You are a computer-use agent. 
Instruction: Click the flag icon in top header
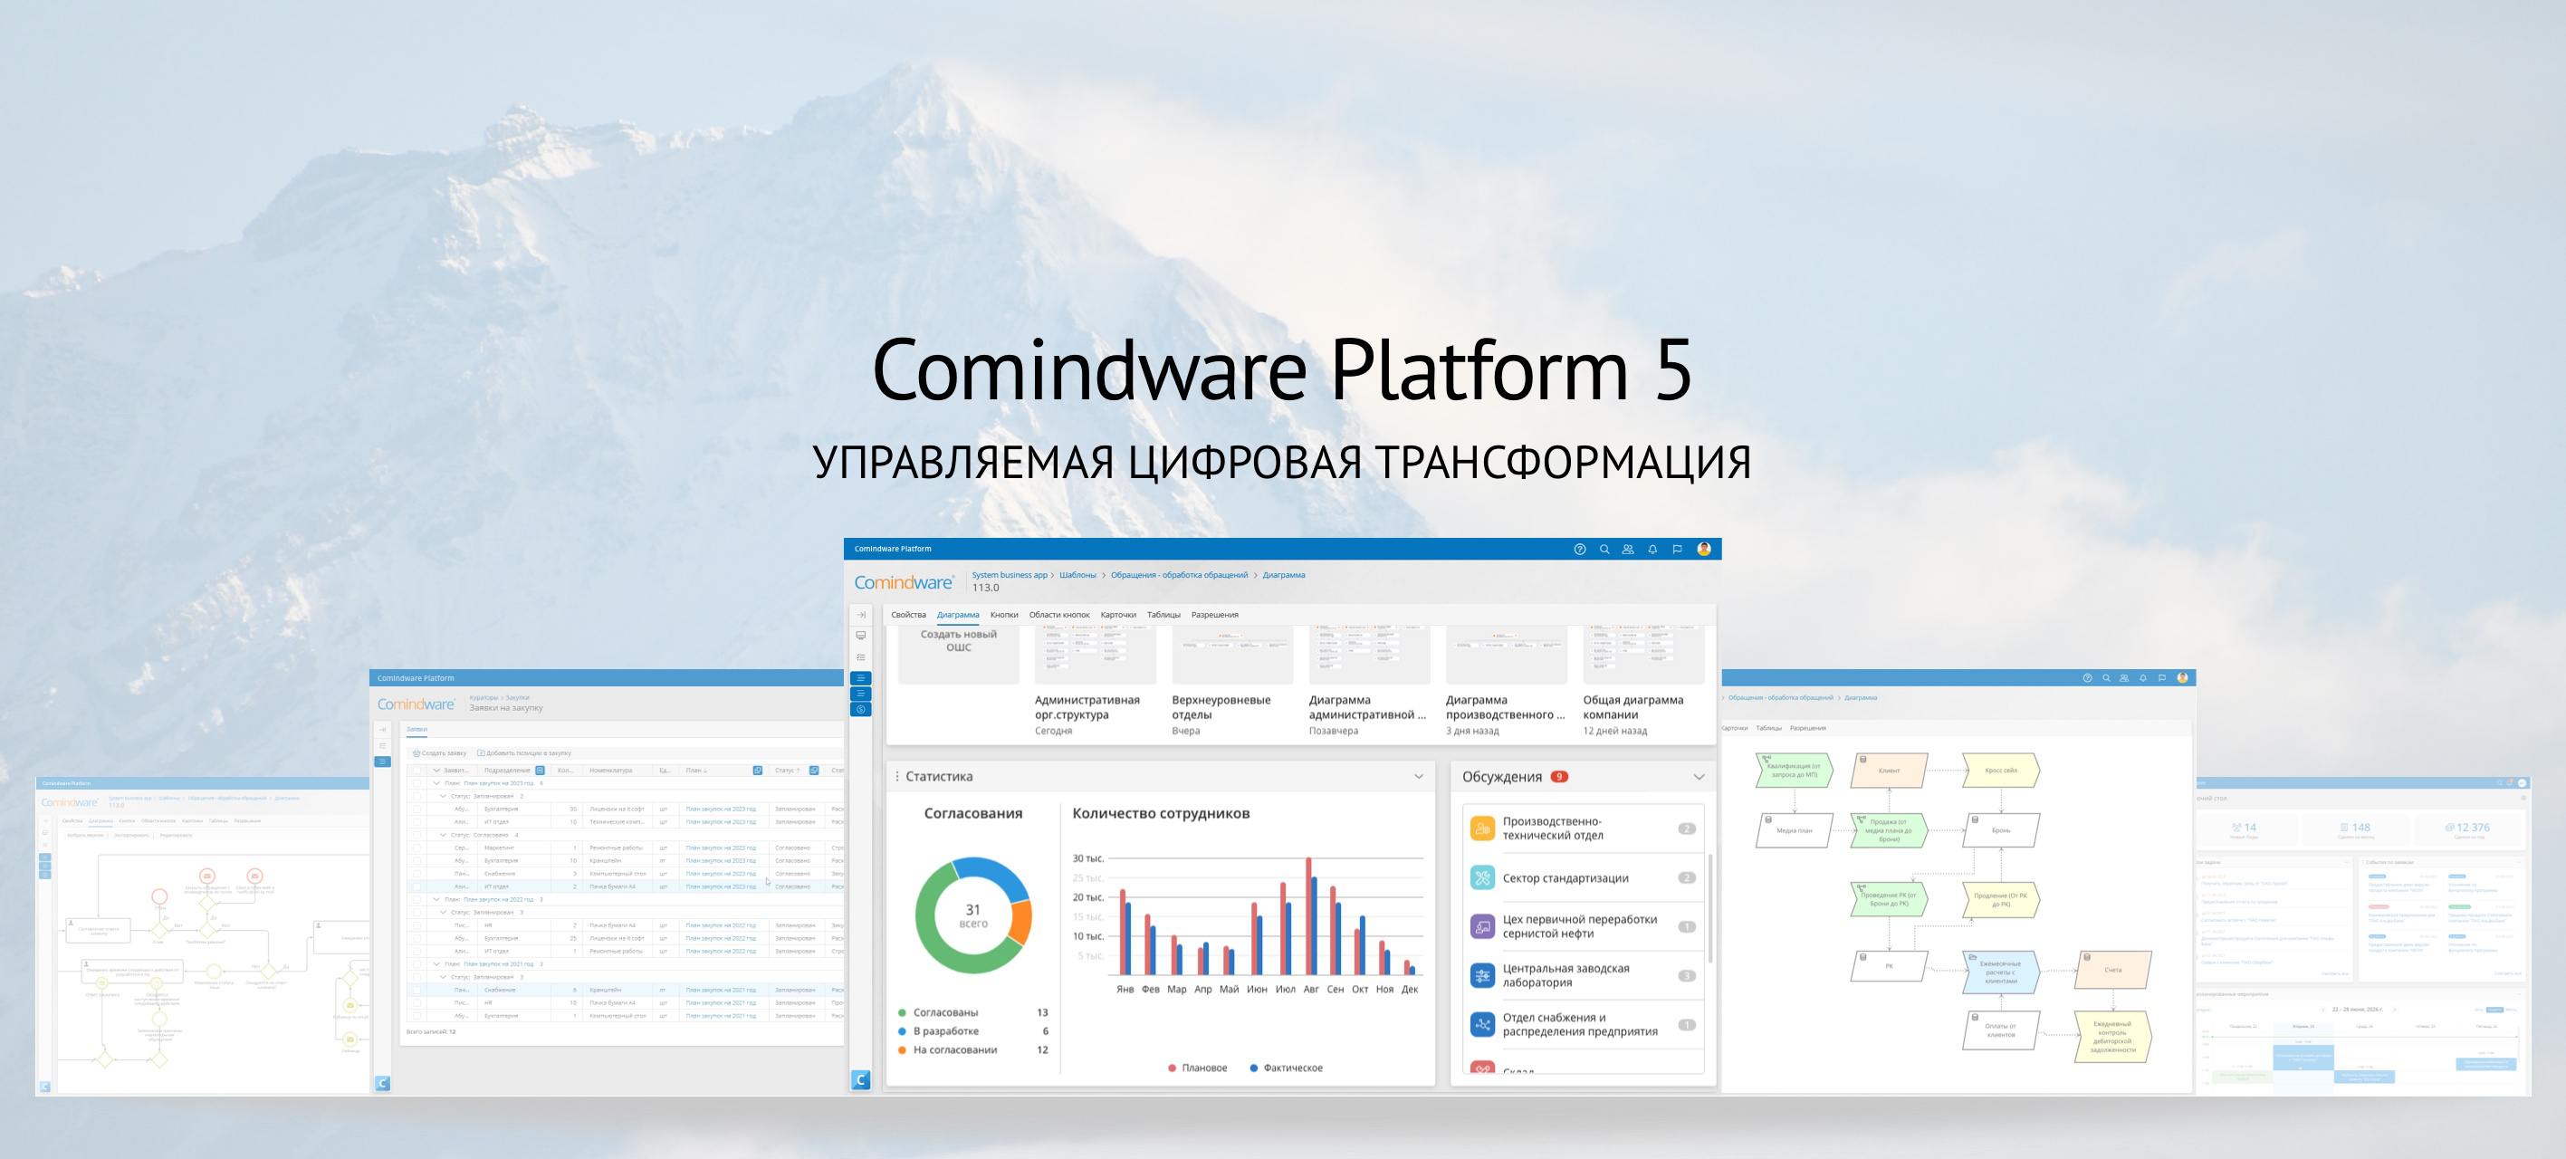[x=1677, y=549]
